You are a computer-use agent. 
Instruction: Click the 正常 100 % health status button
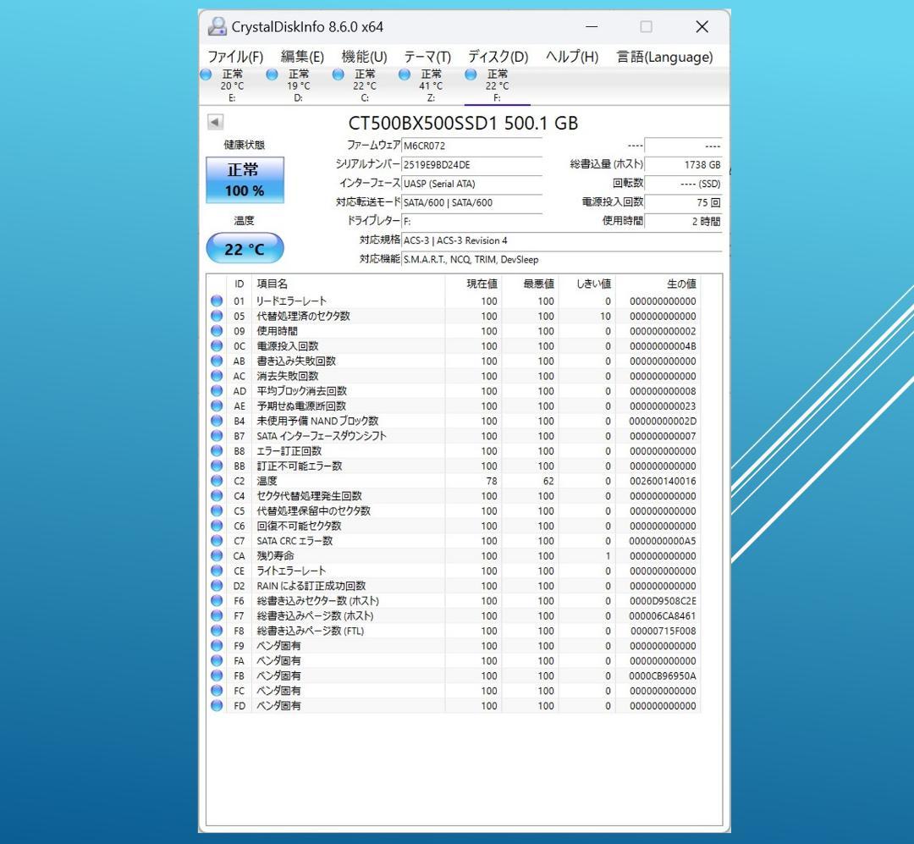tap(245, 180)
